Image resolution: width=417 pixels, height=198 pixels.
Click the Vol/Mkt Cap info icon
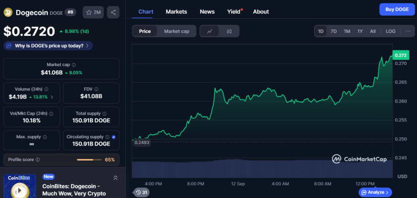point(51,114)
